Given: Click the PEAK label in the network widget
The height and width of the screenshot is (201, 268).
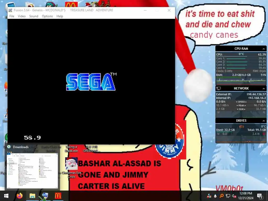Looking at the screenshot, I should pyautogui.click(x=241, y=105).
